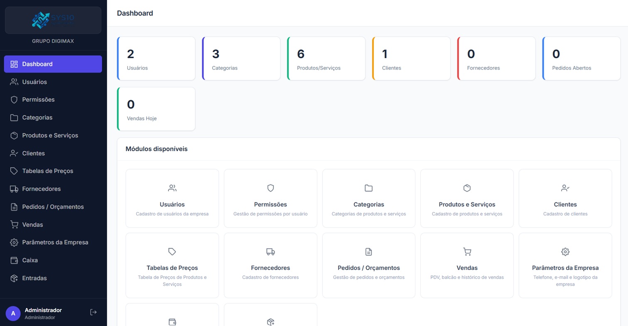Click the Caixa wallet icon in sidebar
The height and width of the screenshot is (326, 628).
(14, 260)
